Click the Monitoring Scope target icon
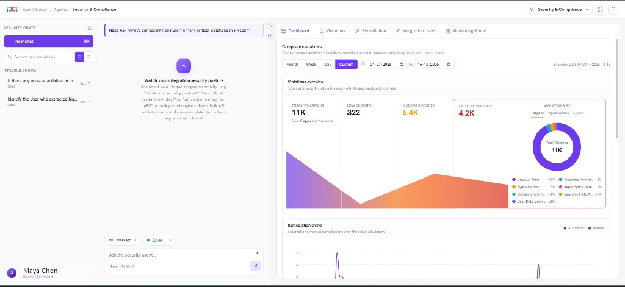Image resolution: width=625 pixels, height=287 pixels. tap(448, 30)
